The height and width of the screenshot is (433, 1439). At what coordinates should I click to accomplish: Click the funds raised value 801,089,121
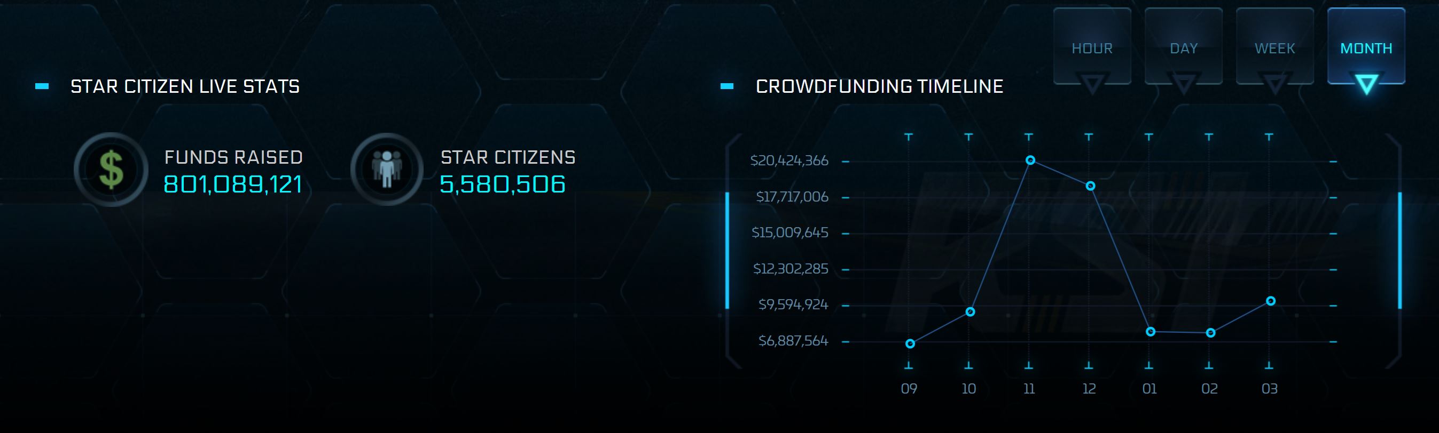pyautogui.click(x=232, y=184)
